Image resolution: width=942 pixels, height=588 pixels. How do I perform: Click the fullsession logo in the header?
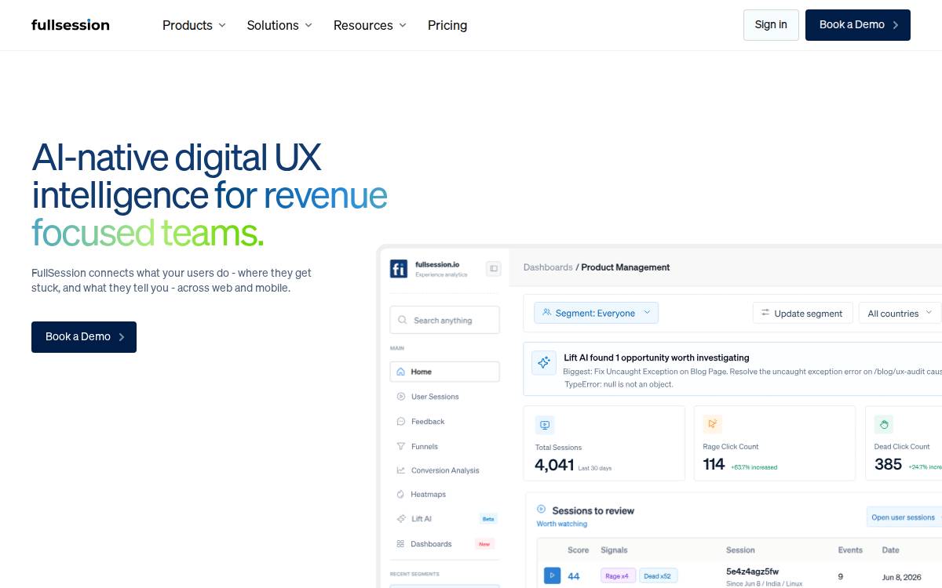[71, 25]
